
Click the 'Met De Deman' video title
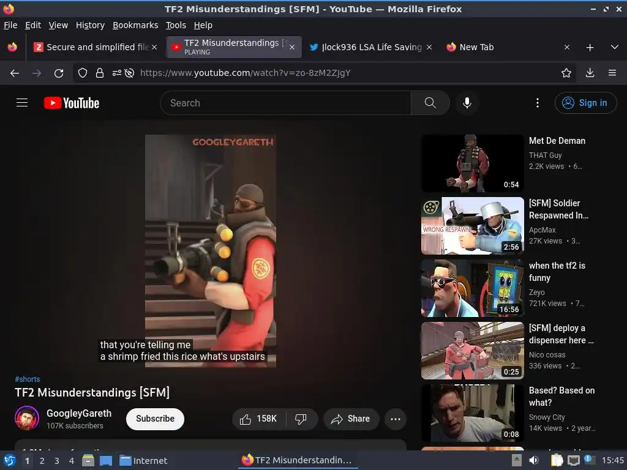[x=557, y=141]
